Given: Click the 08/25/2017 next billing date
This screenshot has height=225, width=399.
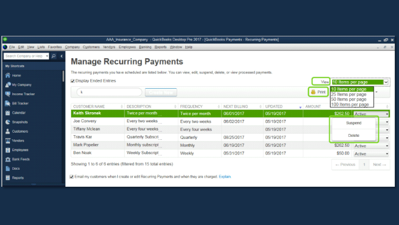Looking at the screenshot, I should (x=234, y=137).
